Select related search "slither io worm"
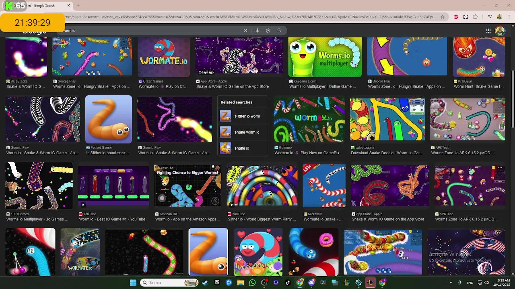Image resolution: width=515 pixels, height=289 pixels. (x=243, y=116)
